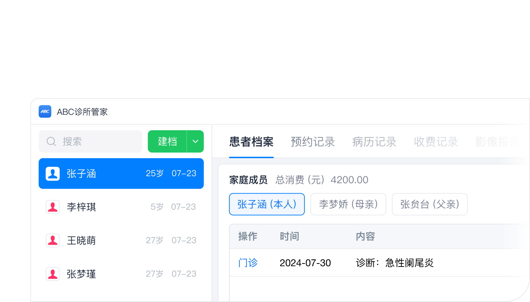
Task: Open the 门诊 record link
Action: [248, 263]
